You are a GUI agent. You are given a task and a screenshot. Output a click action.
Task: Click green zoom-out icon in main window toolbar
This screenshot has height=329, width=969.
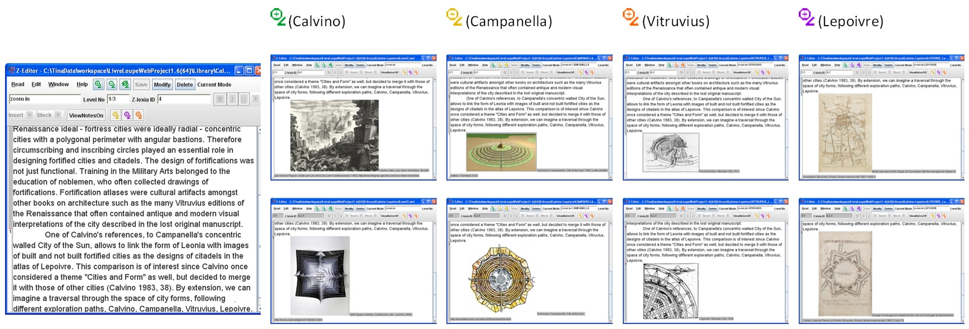pos(112,84)
